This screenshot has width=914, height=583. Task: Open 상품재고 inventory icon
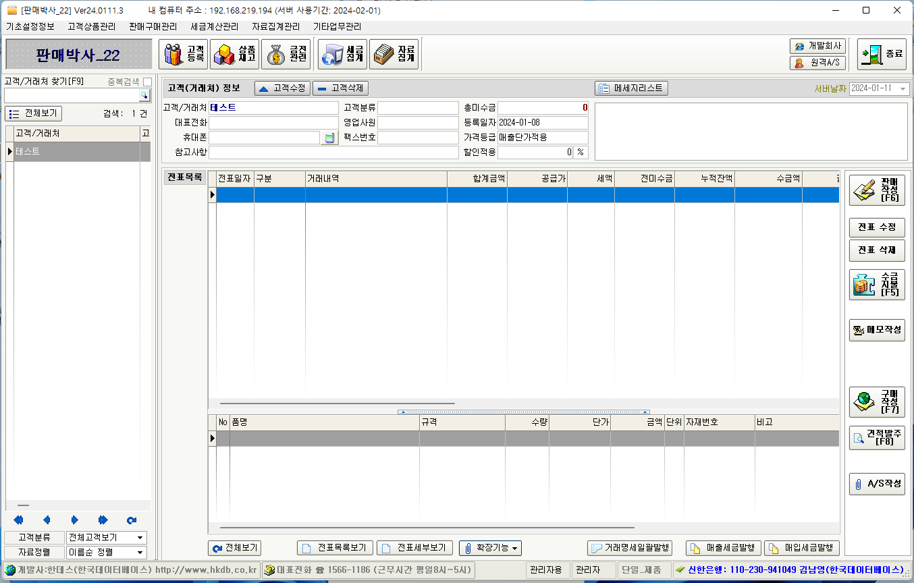pos(234,54)
